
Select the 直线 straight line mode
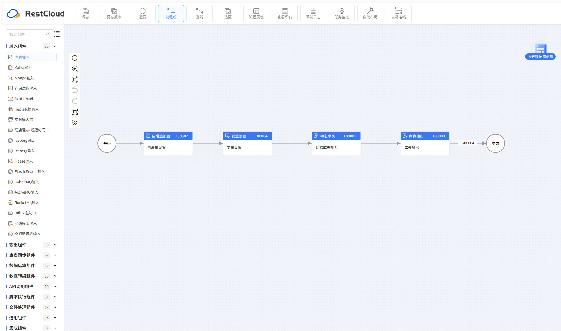(199, 13)
